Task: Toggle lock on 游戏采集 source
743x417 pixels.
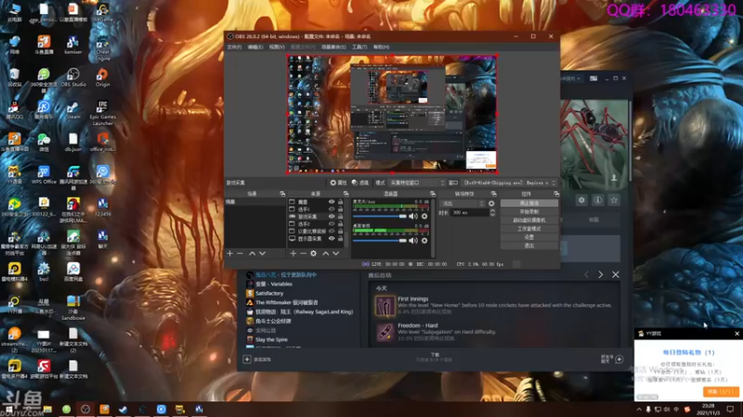Action: 340,217
